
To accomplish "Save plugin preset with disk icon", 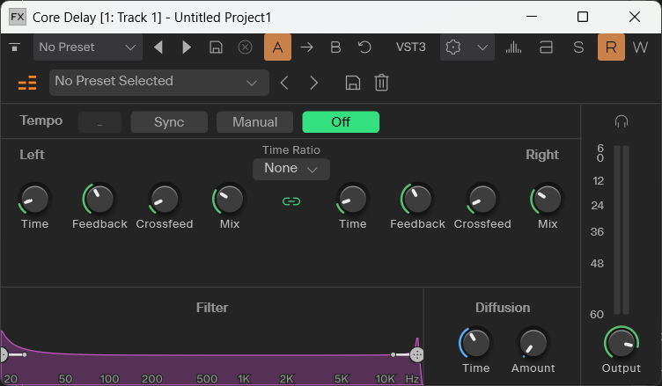I will point(352,83).
